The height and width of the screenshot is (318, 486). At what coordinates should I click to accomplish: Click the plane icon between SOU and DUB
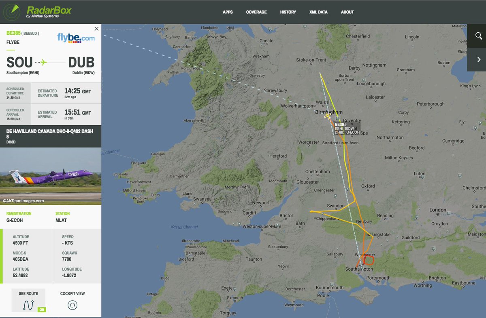44,62
